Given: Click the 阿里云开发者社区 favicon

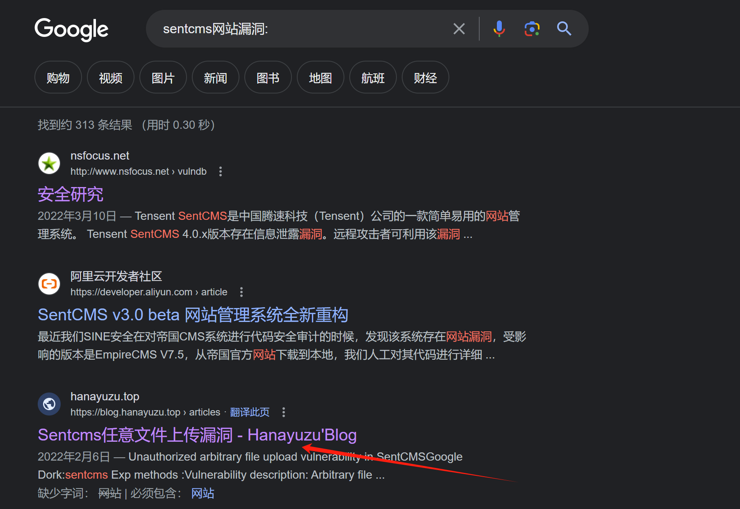Looking at the screenshot, I should (49, 284).
